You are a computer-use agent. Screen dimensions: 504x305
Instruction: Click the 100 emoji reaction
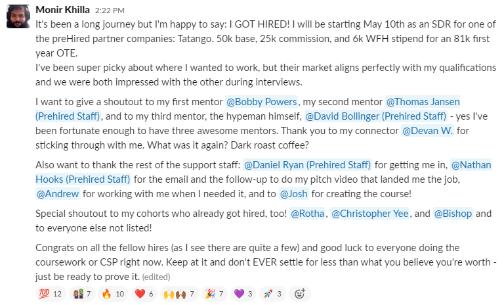coord(49,293)
